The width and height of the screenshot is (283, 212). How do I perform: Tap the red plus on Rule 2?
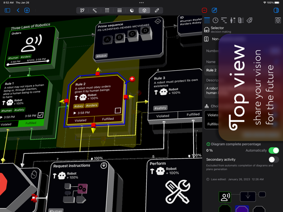coord(132,79)
